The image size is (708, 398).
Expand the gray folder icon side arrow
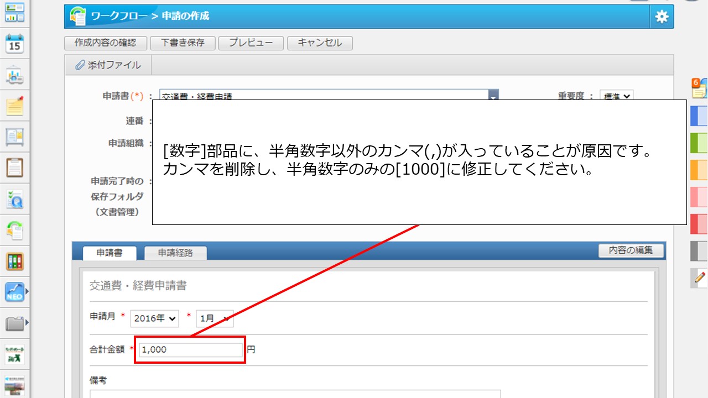tap(27, 323)
